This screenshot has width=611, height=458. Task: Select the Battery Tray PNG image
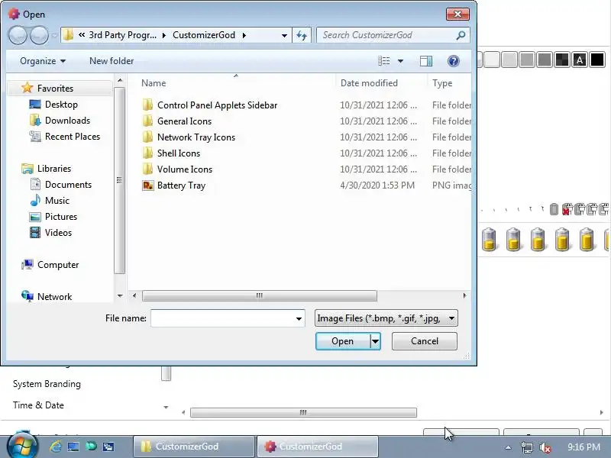tap(181, 185)
